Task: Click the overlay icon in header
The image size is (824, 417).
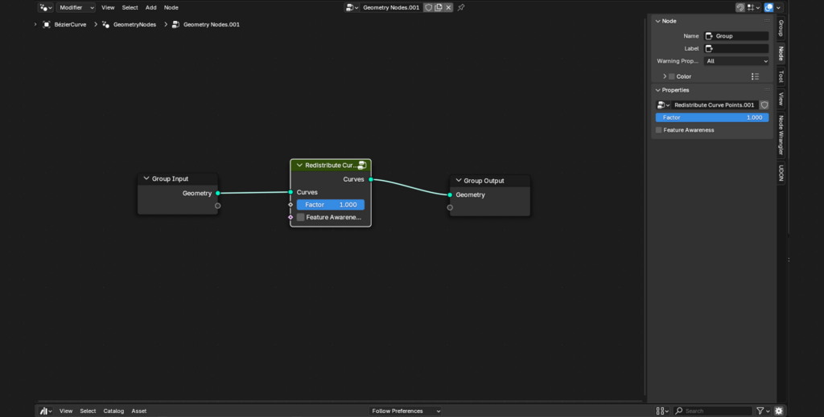Action: (768, 7)
